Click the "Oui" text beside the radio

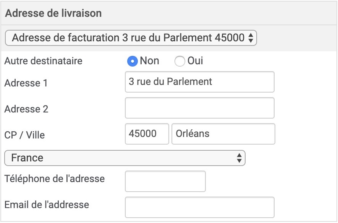195,61
